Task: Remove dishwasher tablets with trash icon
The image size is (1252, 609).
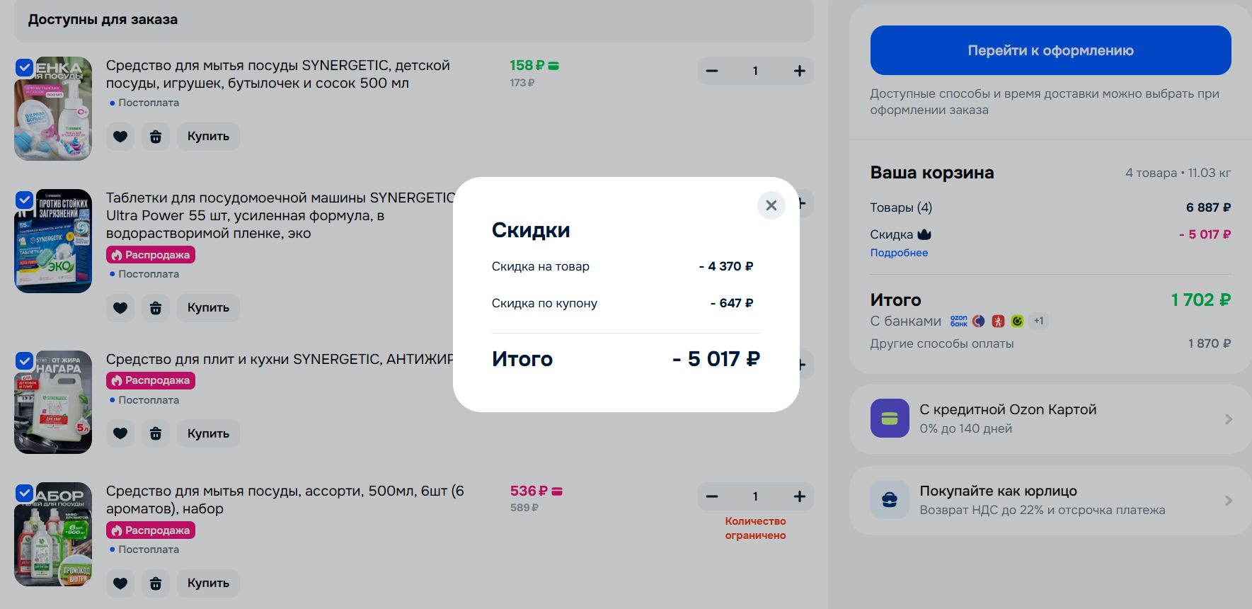Action: click(x=156, y=307)
